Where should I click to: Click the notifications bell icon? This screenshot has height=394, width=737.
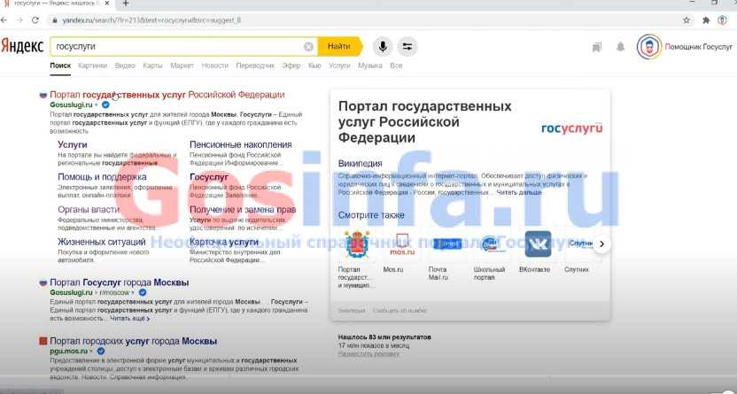pyautogui.click(x=621, y=47)
